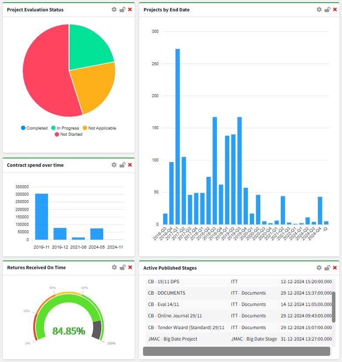Image resolution: width=342 pixels, height=362 pixels.
Task: Remove the Active Published Stages widget
Action: point(335,268)
